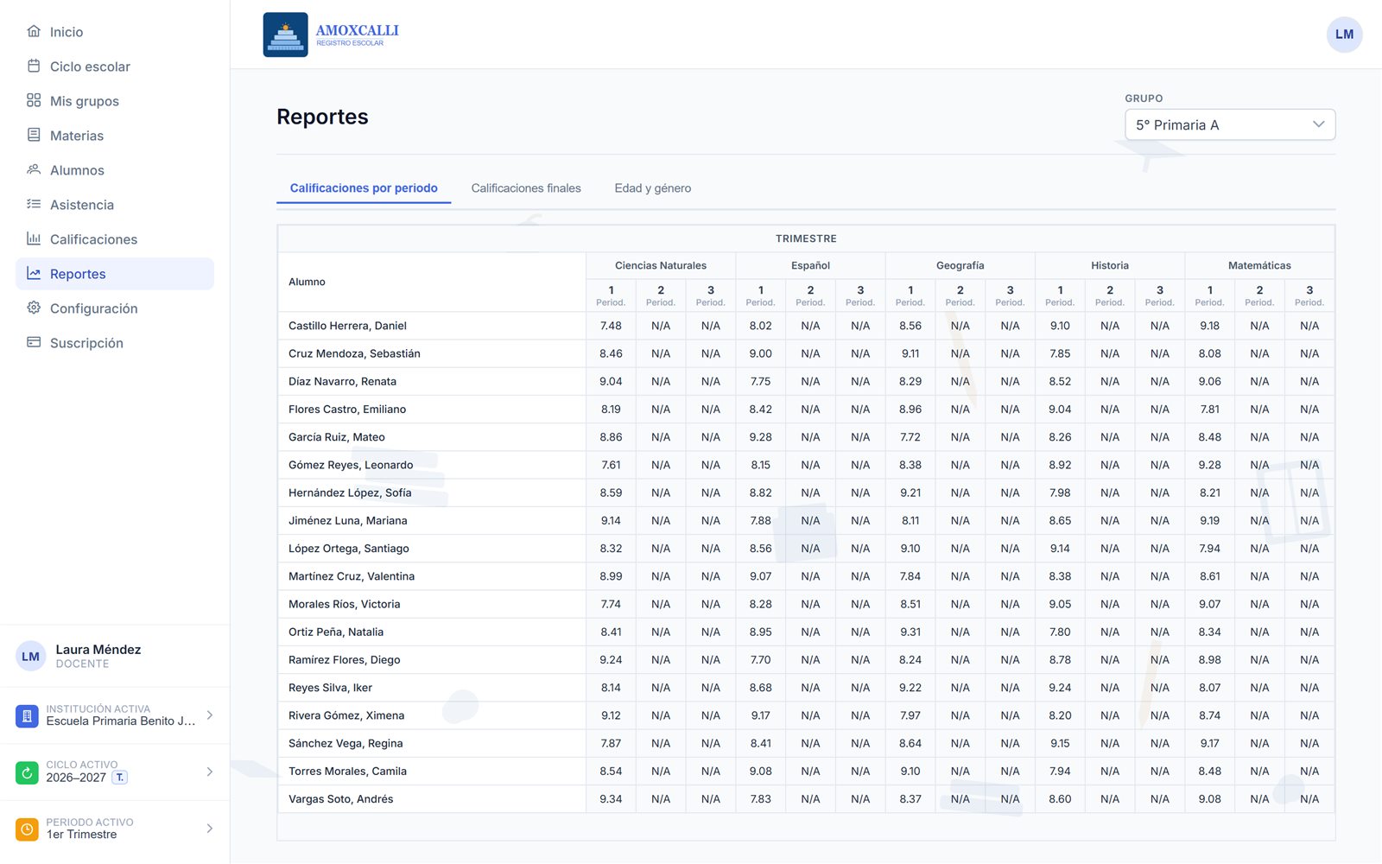Click the Historia column header
The width and height of the screenshot is (1382, 864).
click(1110, 266)
